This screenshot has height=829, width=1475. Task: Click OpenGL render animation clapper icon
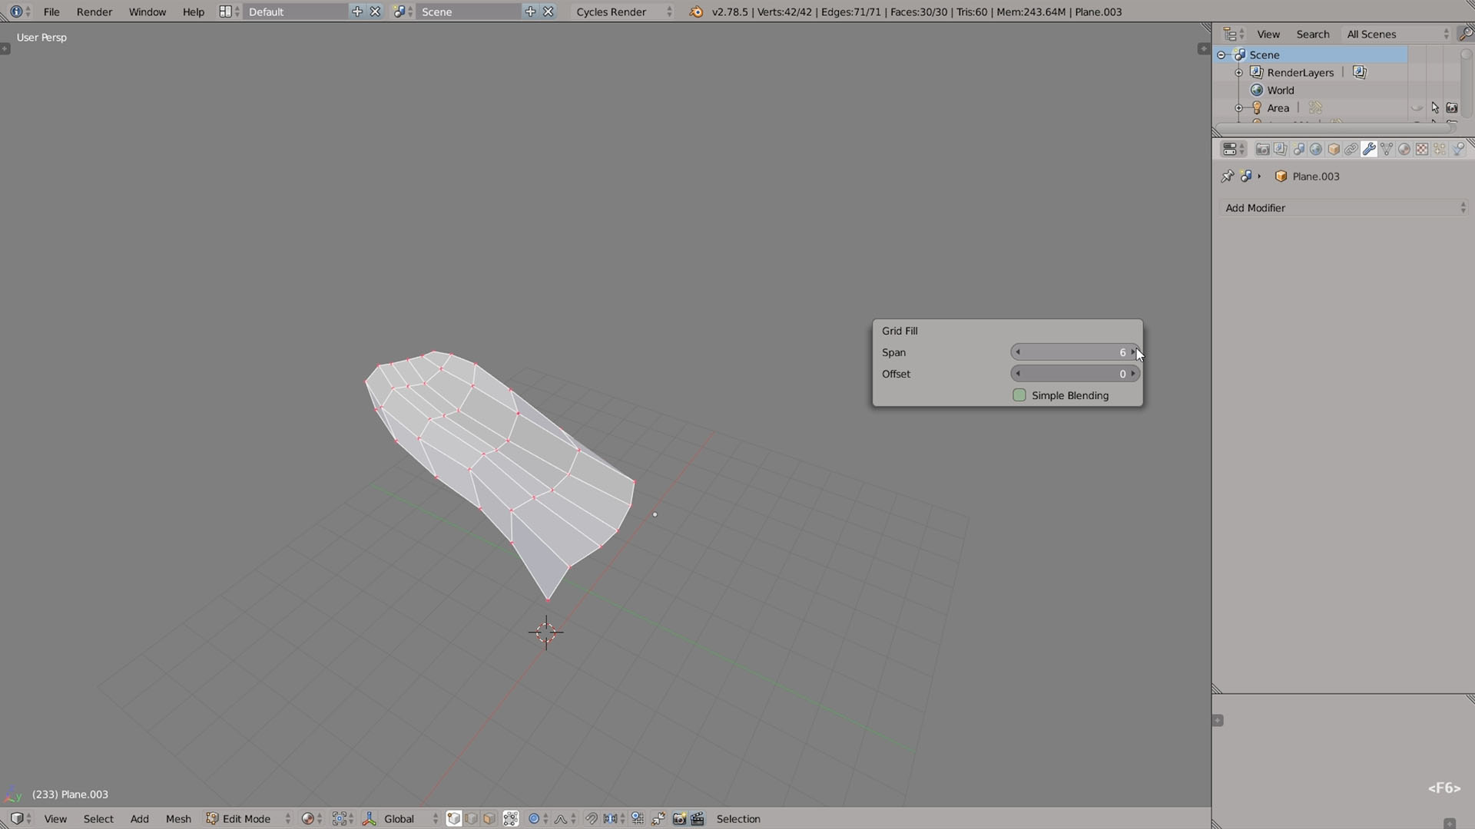[698, 819]
